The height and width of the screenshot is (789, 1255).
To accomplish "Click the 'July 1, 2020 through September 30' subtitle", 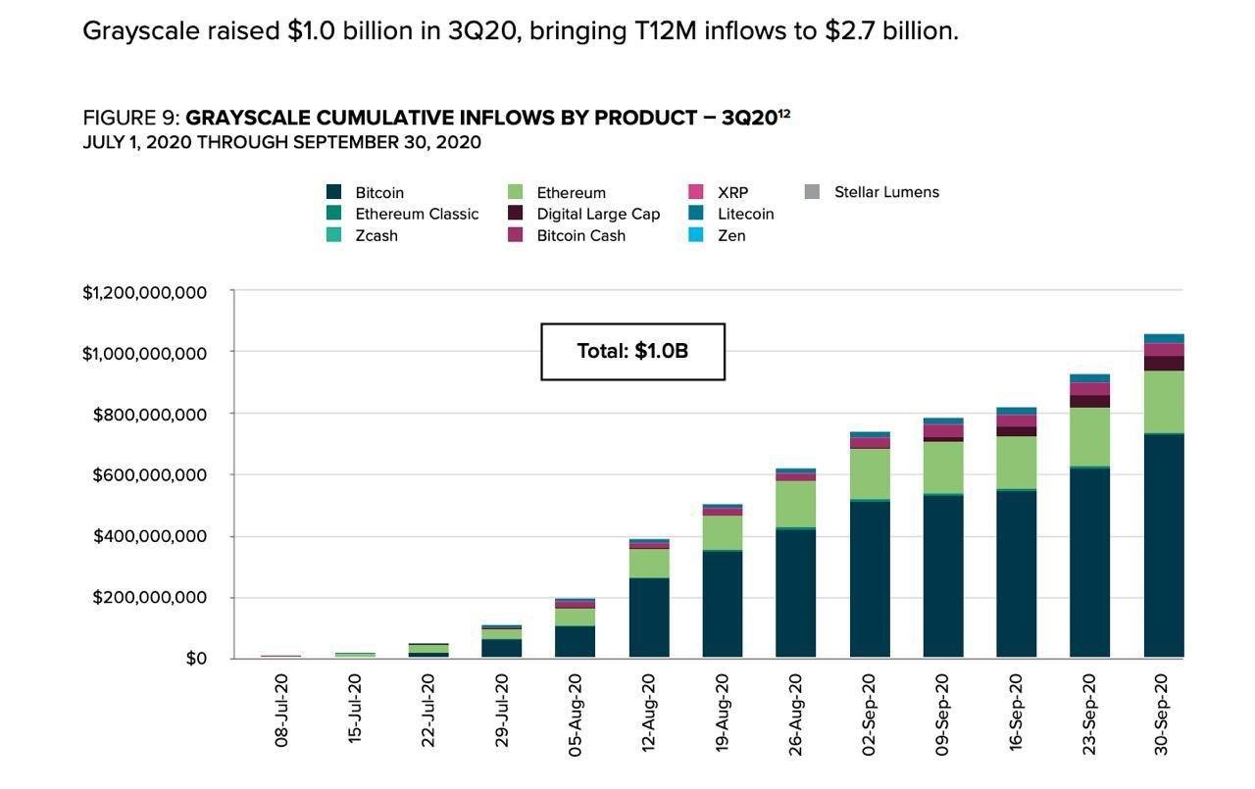I will coord(282,142).
